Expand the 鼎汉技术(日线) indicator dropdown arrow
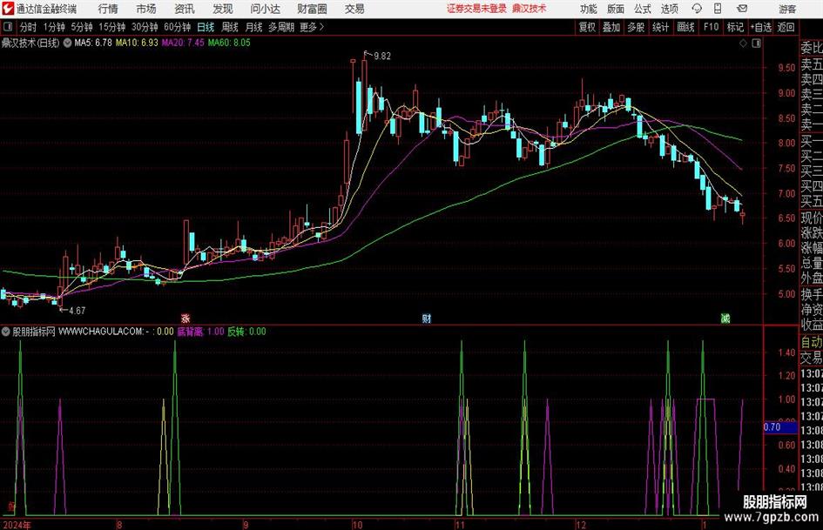The width and height of the screenshot is (823, 530). pyautogui.click(x=67, y=43)
